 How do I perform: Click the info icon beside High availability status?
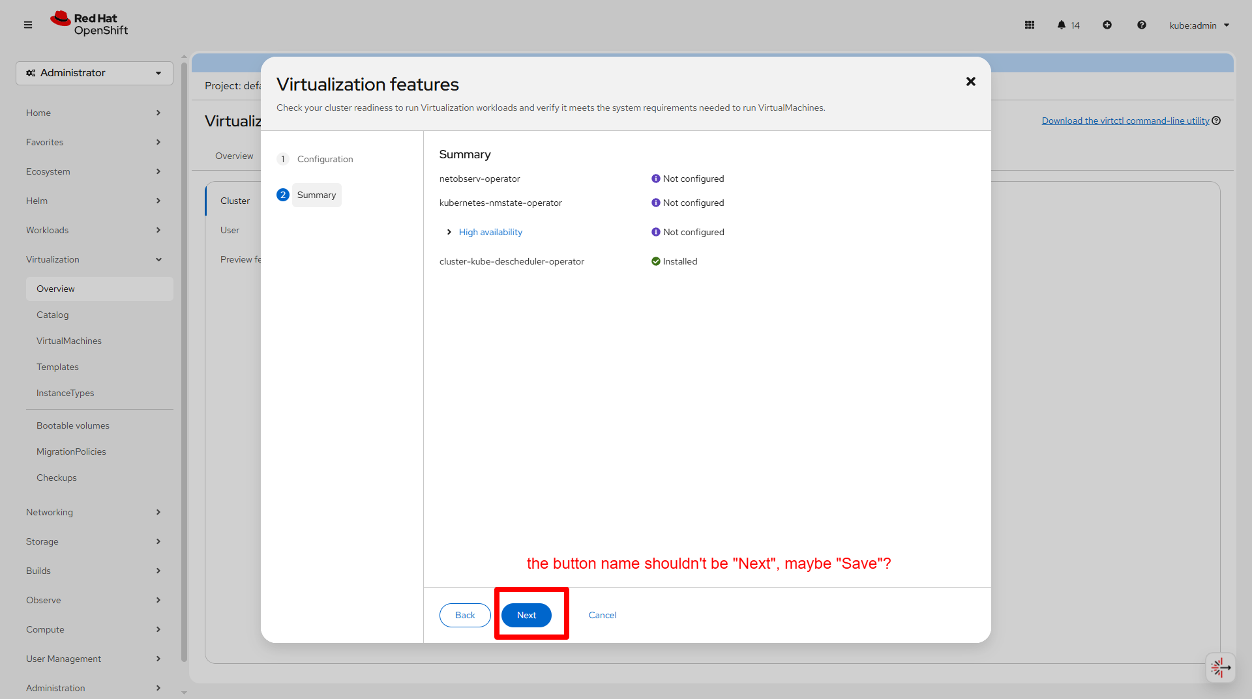pyautogui.click(x=656, y=232)
